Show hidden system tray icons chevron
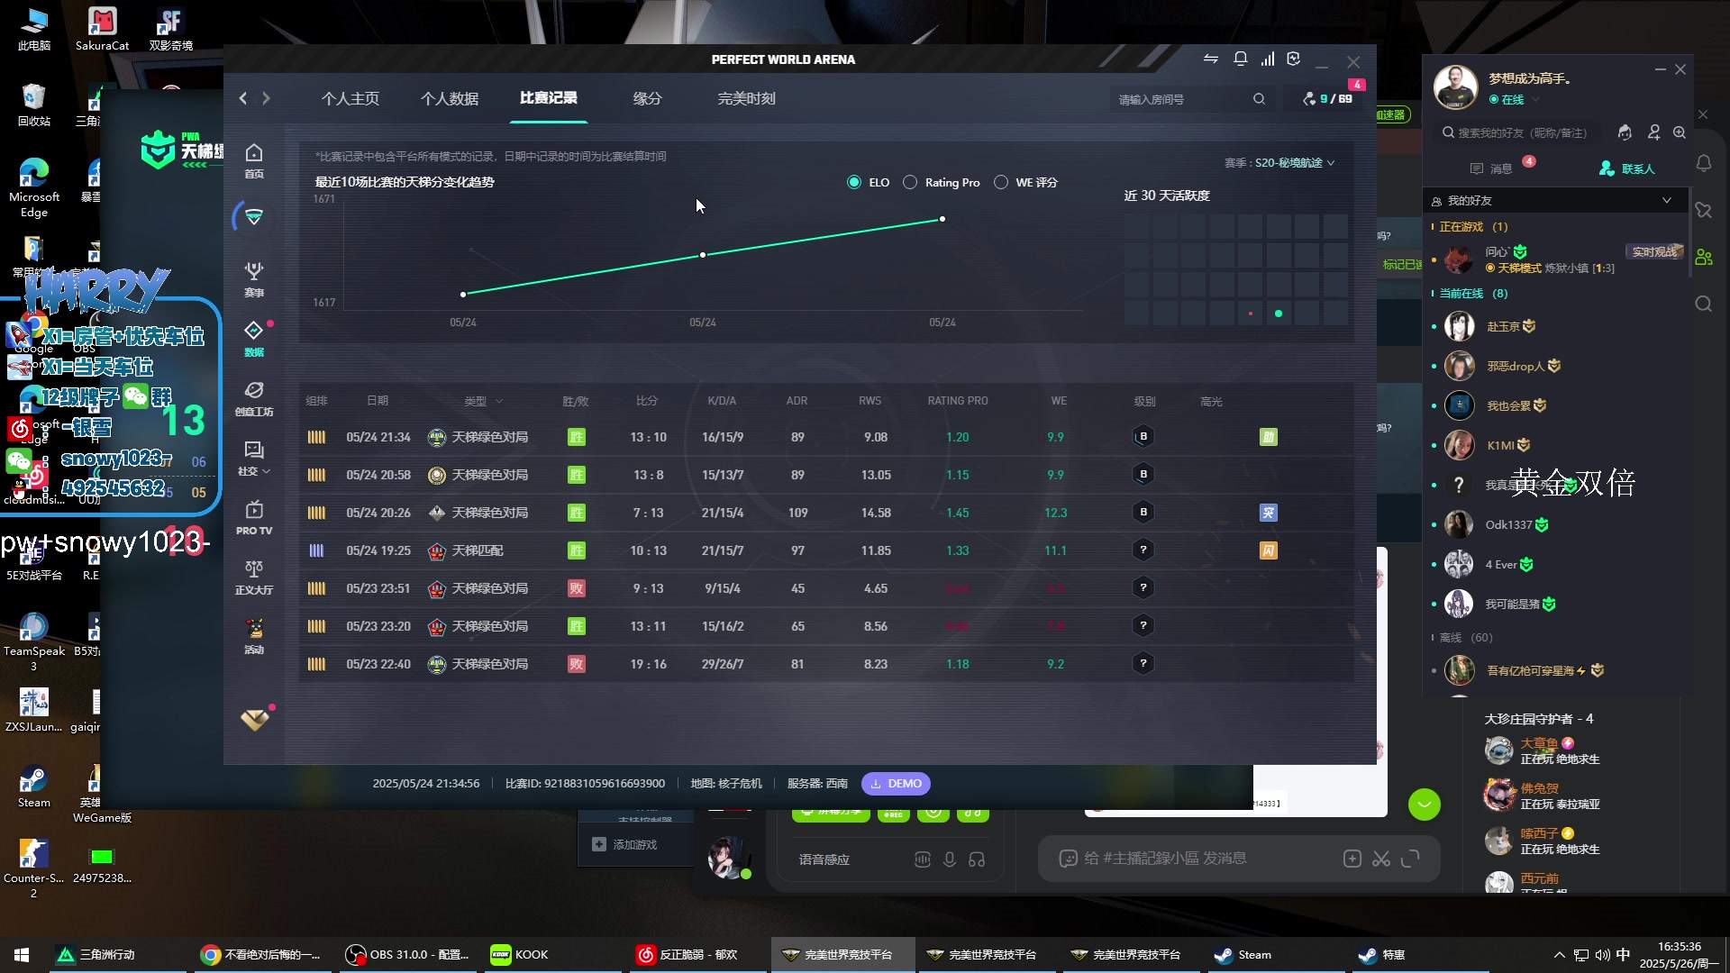 point(1559,955)
